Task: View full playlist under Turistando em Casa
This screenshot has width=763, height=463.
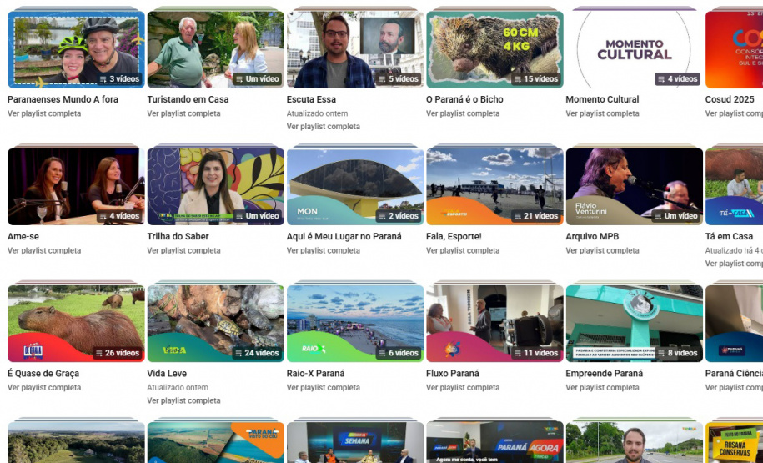Action: tap(184, 113)
